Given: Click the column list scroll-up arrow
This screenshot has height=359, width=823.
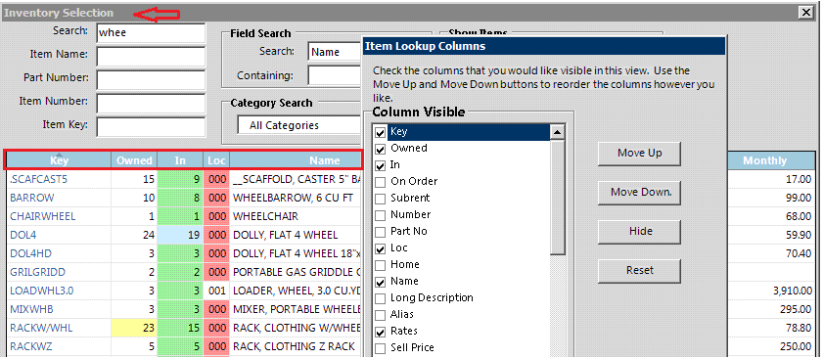Looking at the screenshot, I should [558, 132].
